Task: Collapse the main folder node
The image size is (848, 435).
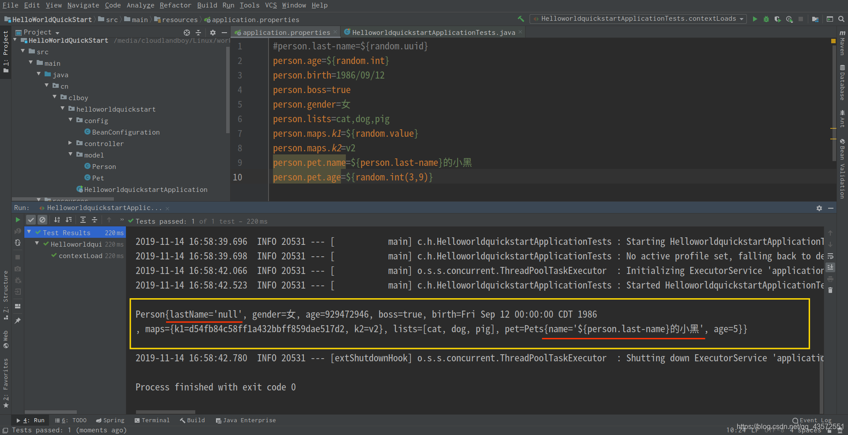Action: pos(31,63)
